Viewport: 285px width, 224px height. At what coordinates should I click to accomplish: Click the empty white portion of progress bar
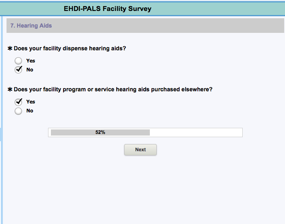195,132
